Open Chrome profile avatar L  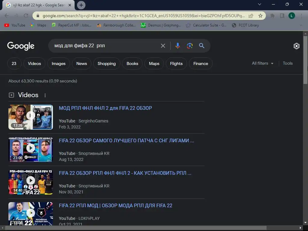[x=291, y=16]
